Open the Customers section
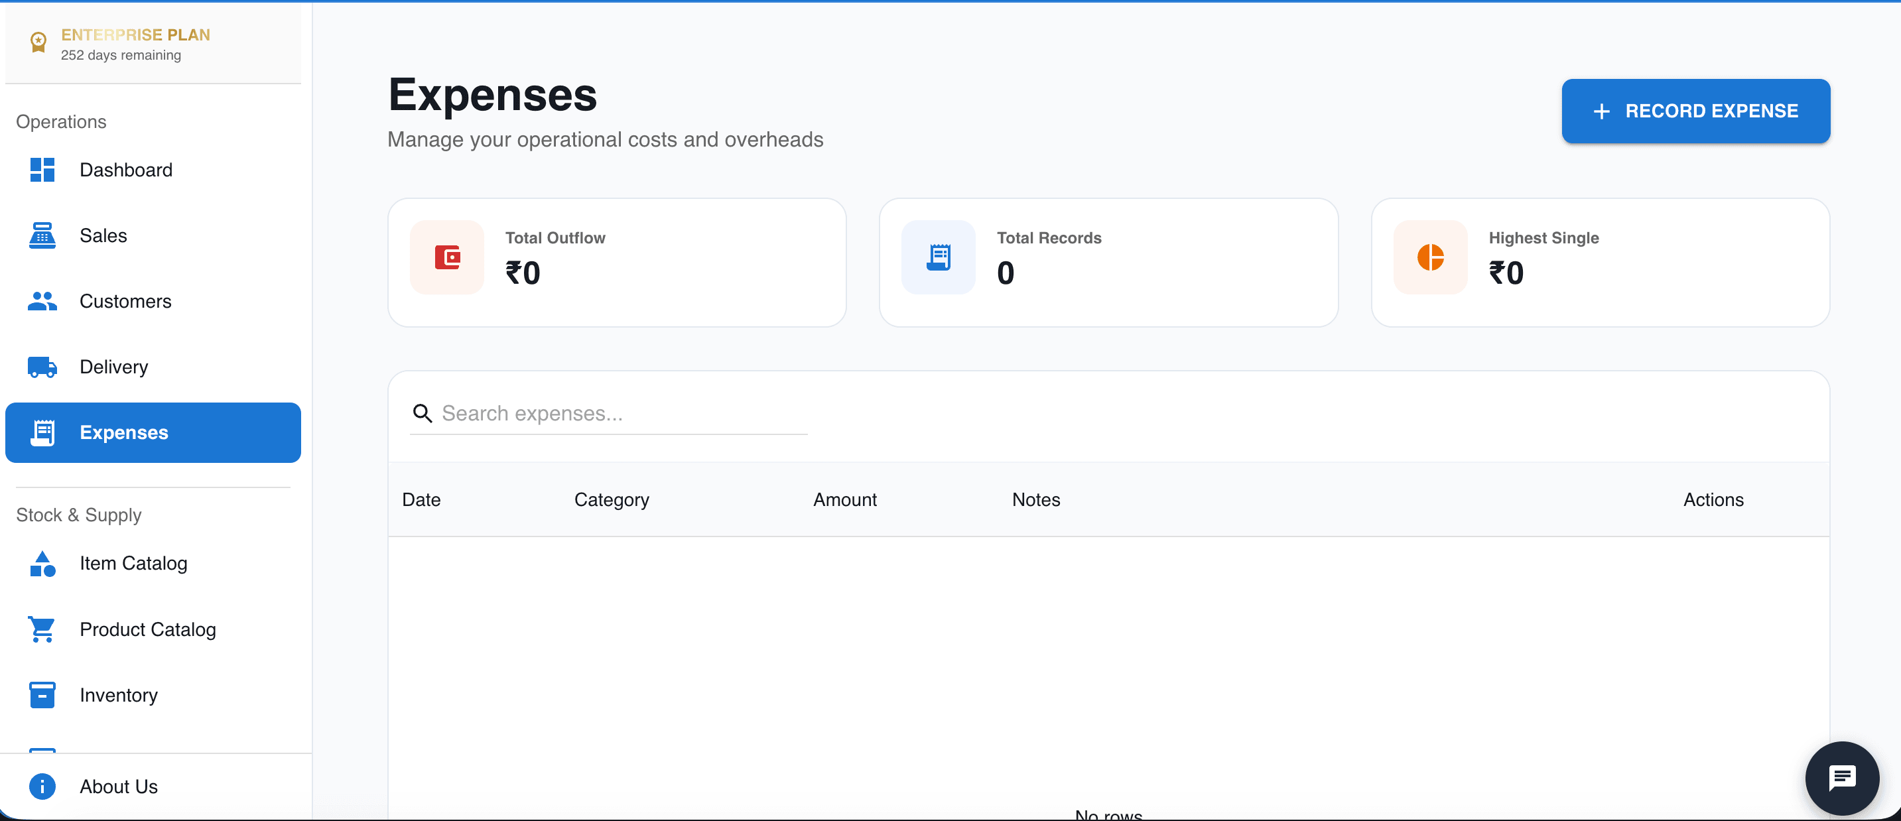The width and height of the screenshot is (1901, 821). [153, 301]
